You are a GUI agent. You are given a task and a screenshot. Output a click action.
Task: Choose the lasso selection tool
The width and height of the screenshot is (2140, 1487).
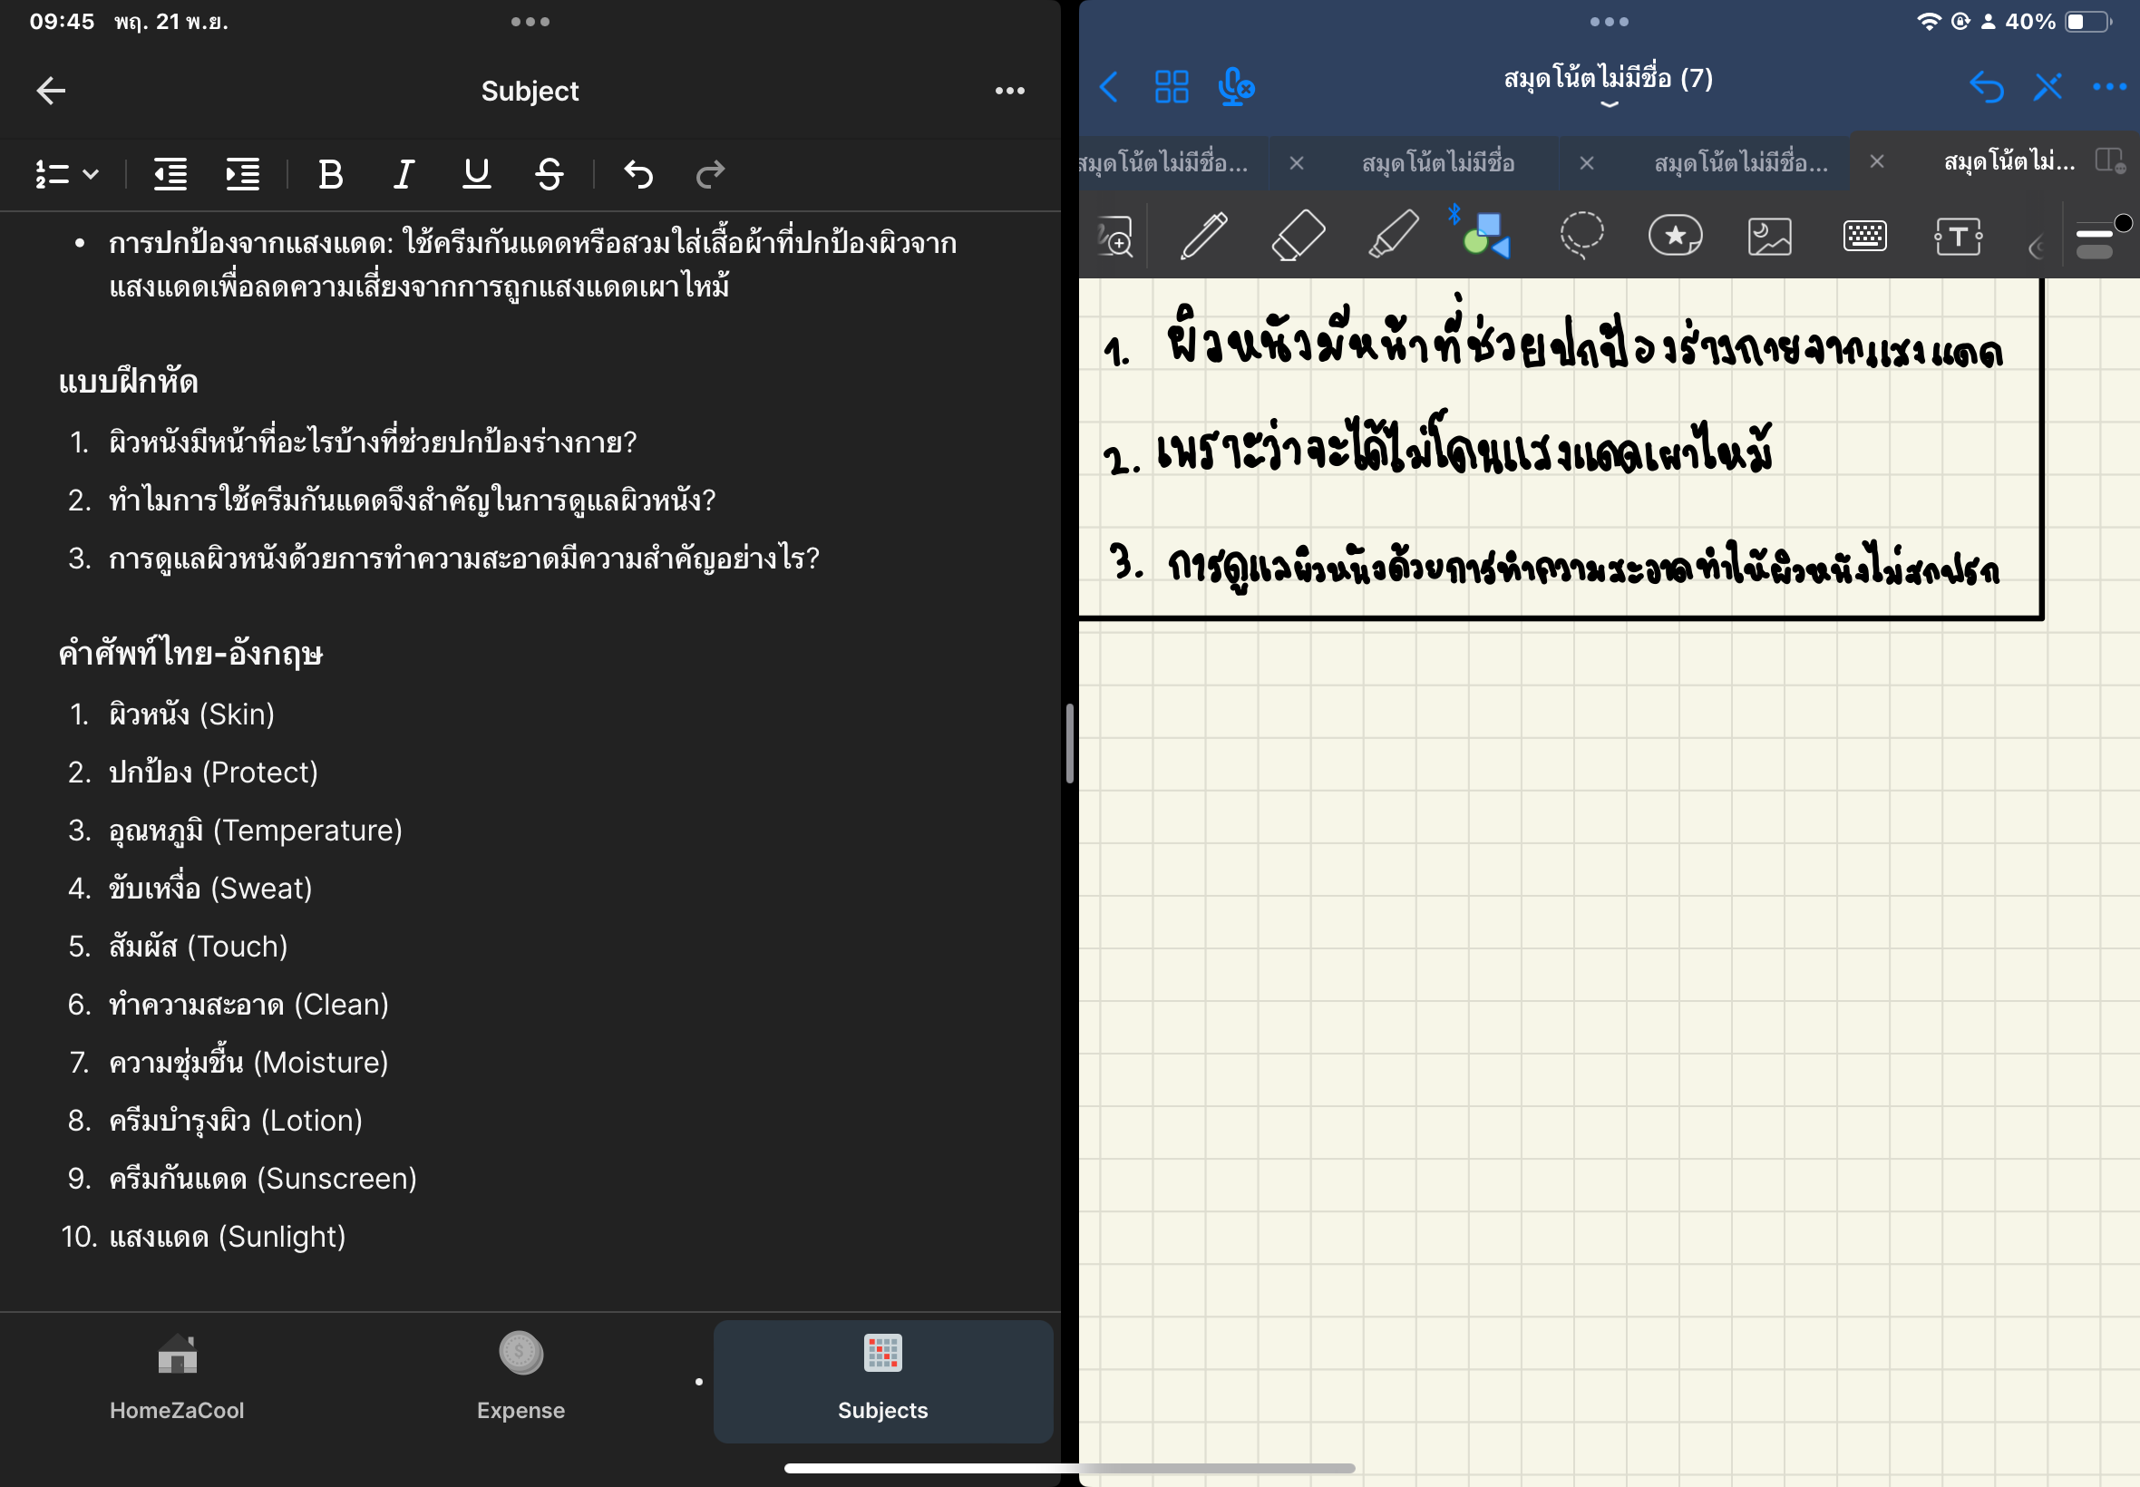coord(1581,236)
